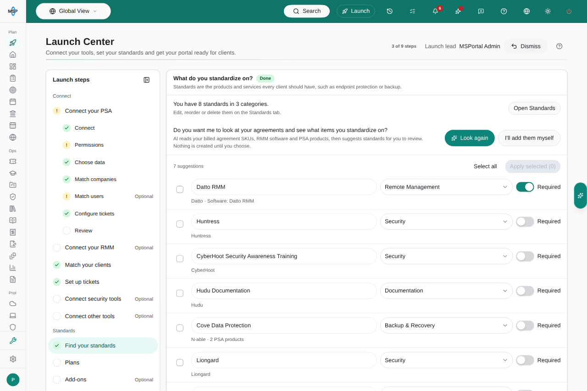587x391 pixels.
Task: Check the Hudu Documentation checkbox
Action: pyautogui.click(x=180, y=293)
